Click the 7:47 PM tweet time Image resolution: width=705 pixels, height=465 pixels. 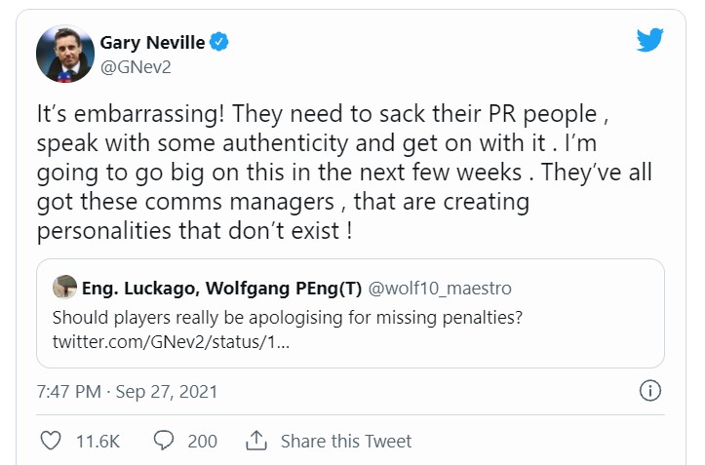point(69,392)
